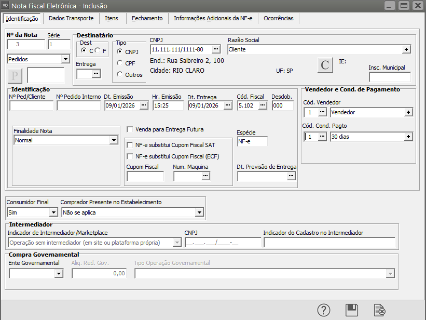Click the large C button beside UF
Screen dimensions: 426x320
[x=325, y=65]
